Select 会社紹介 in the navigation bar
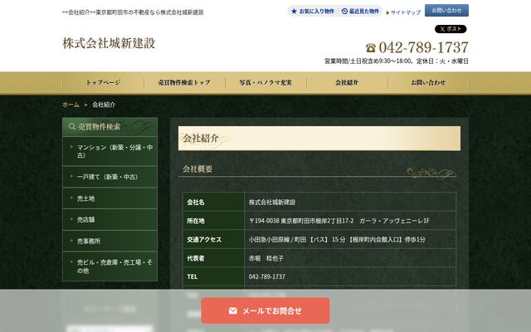This screenshot has height=332, width=531. [x=347, y=82]
